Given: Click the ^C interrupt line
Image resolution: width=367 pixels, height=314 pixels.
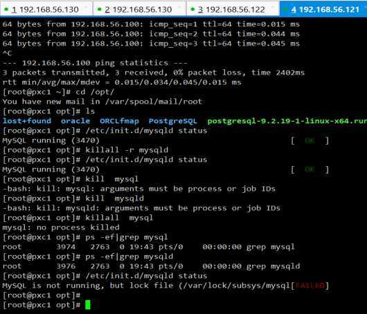Looking at the screenshot, I should tap(7, 53).
